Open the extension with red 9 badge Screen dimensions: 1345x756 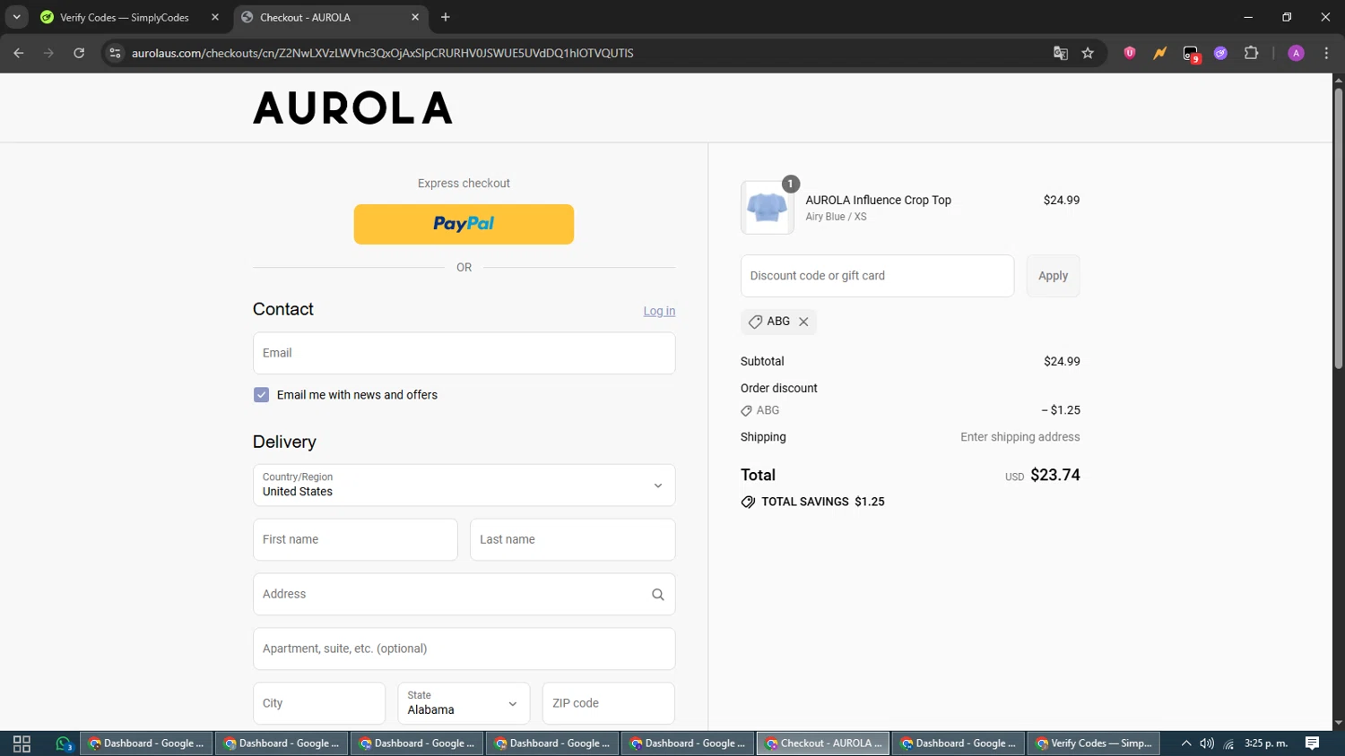(x=1191, y=54)
